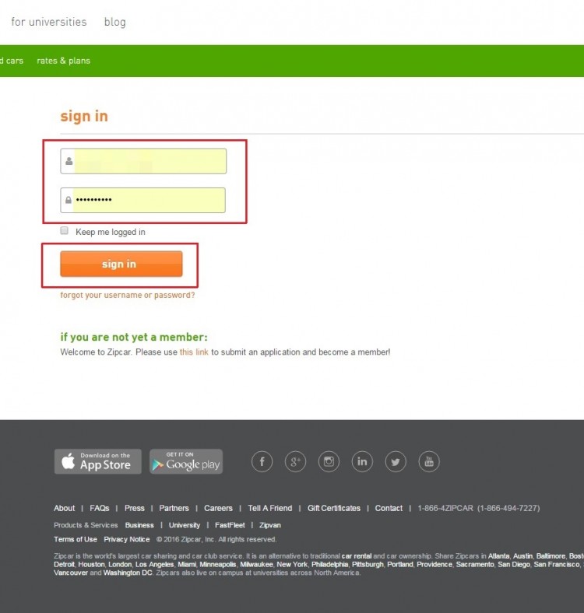Open the Careers footer link
The width and height of the screenshot is (584, 613).
(x=218, y=508)
